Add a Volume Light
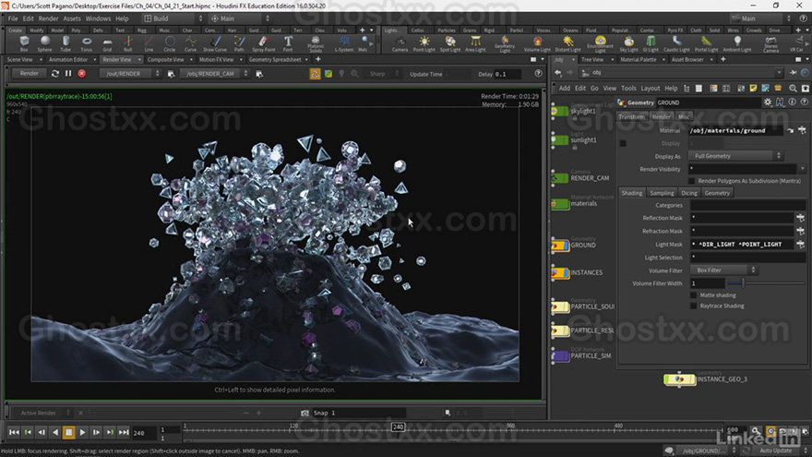The width and height of the screenshot is (812, 457). tap(538, 43)
